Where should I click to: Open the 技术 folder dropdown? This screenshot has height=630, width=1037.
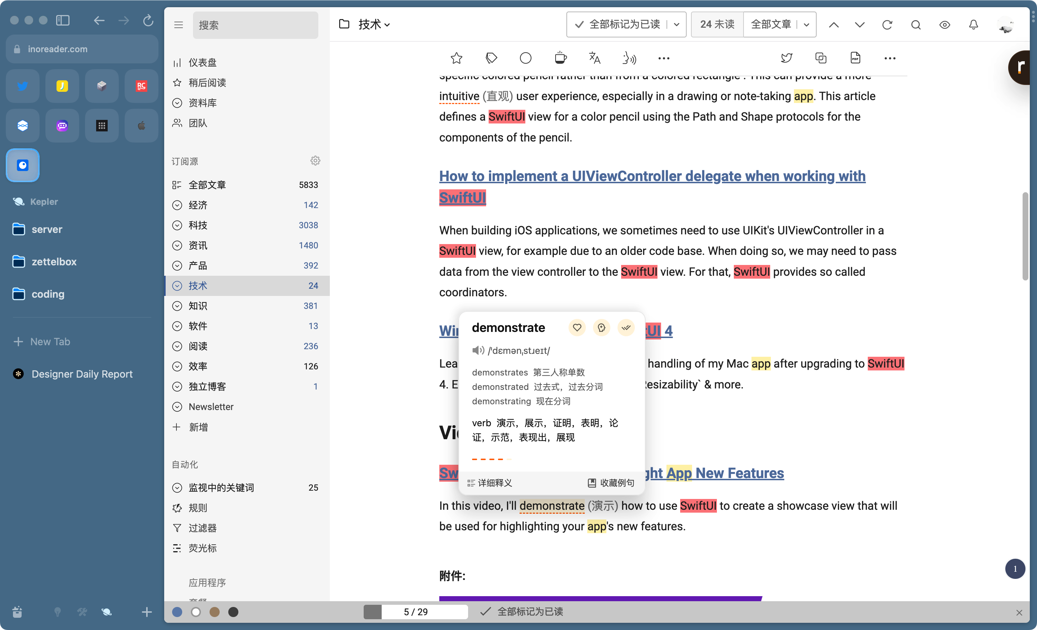(x=374, y=24)
